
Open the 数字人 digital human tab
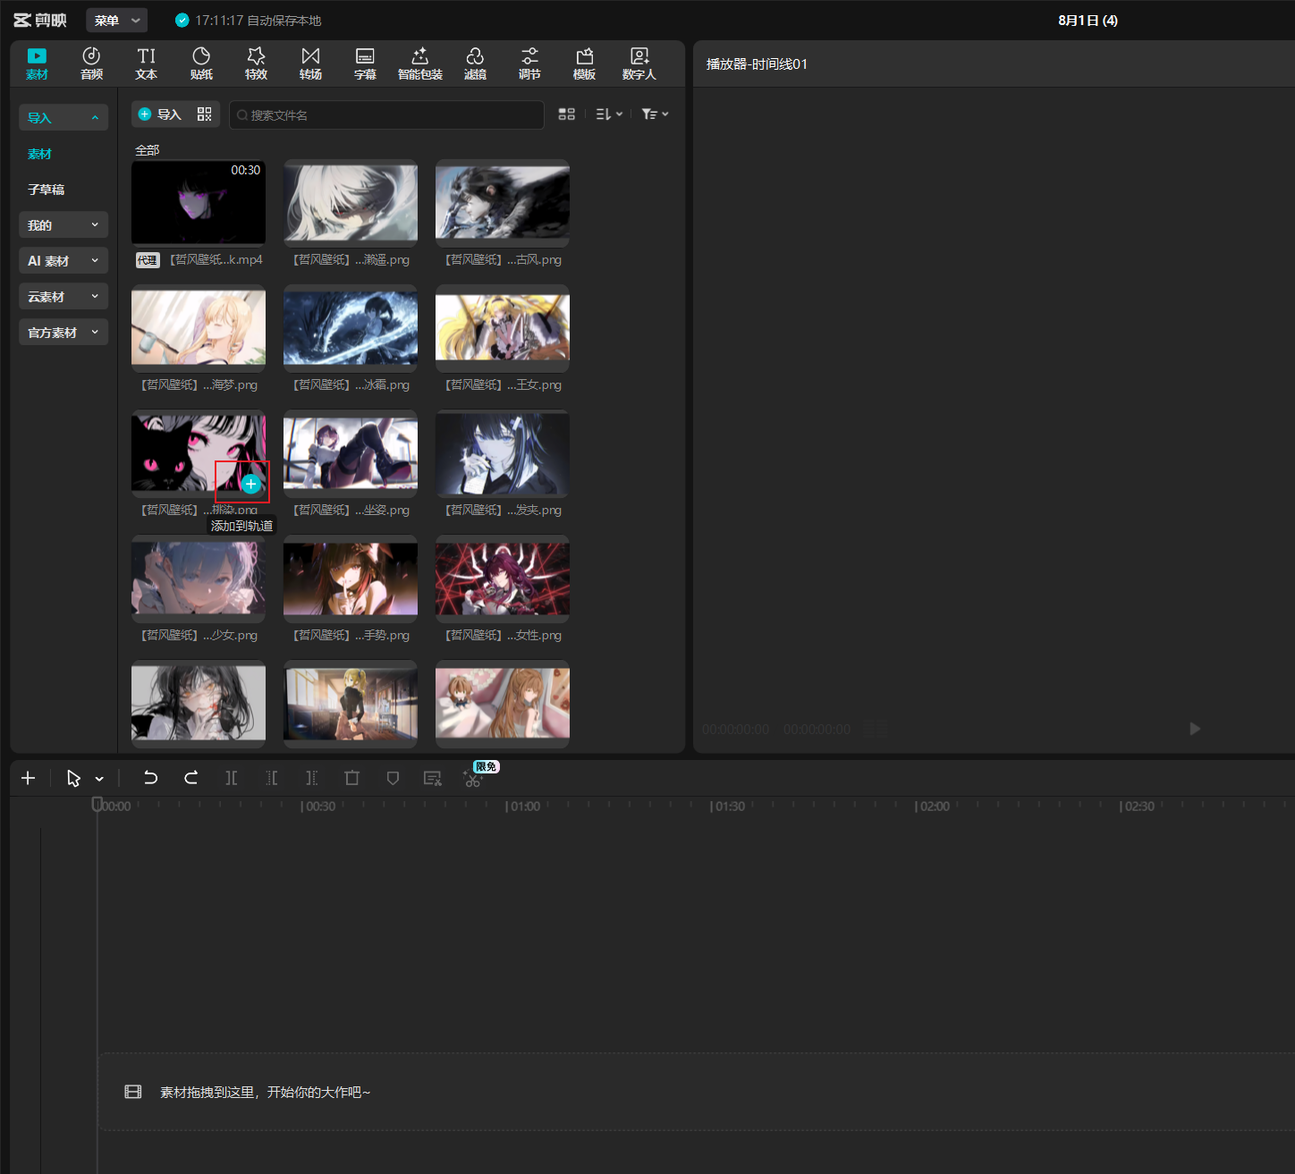pos(639,63)
